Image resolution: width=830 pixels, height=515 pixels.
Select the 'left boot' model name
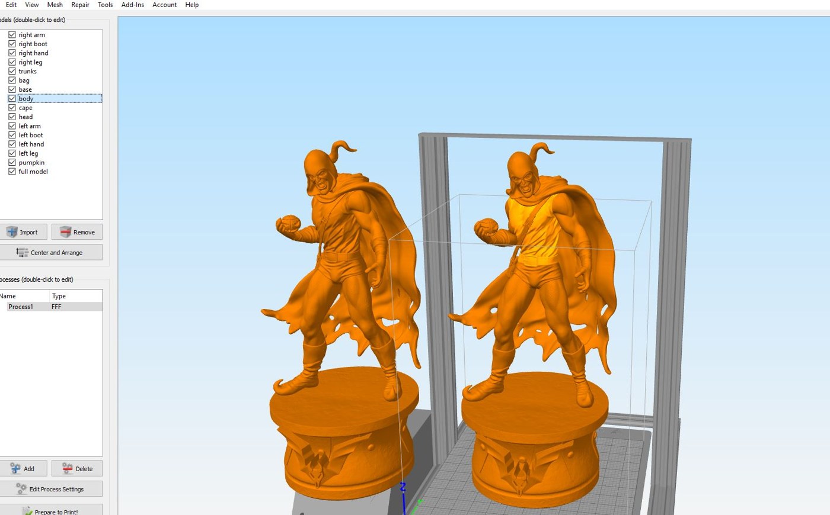tap(31, 135)
